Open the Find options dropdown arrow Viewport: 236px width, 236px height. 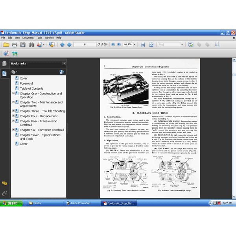(182, 44)
